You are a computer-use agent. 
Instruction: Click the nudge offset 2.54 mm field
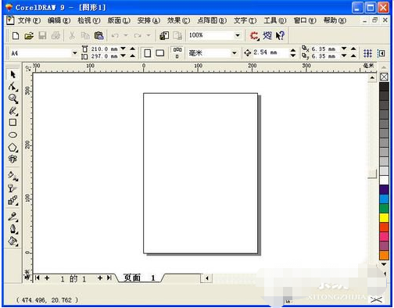[x=270, y=52]
